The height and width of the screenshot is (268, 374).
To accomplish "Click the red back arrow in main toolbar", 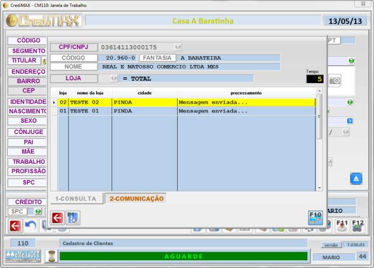I will pos(15,225).
